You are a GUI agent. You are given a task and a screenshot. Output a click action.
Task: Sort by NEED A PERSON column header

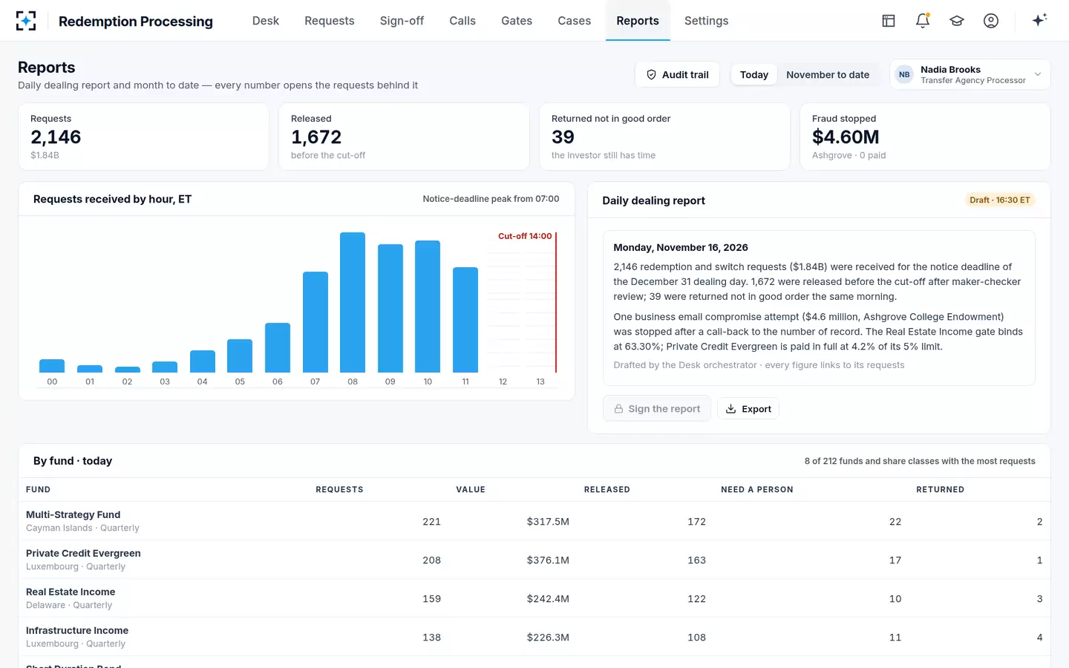(x=756, y=490)
